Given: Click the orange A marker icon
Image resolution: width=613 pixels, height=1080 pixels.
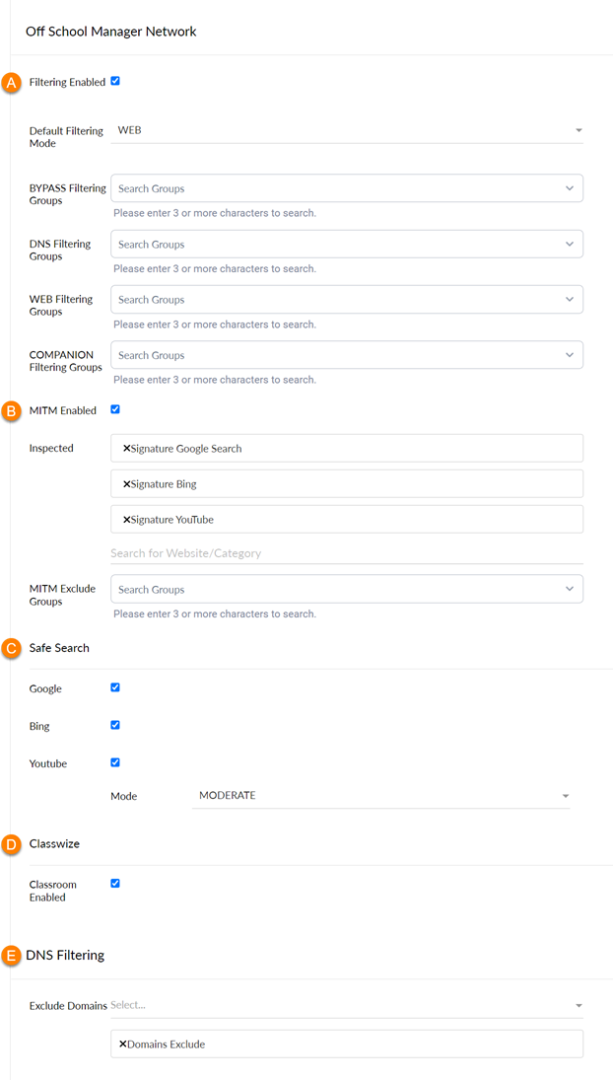Looking at the screenshot, I should [10, 83].
